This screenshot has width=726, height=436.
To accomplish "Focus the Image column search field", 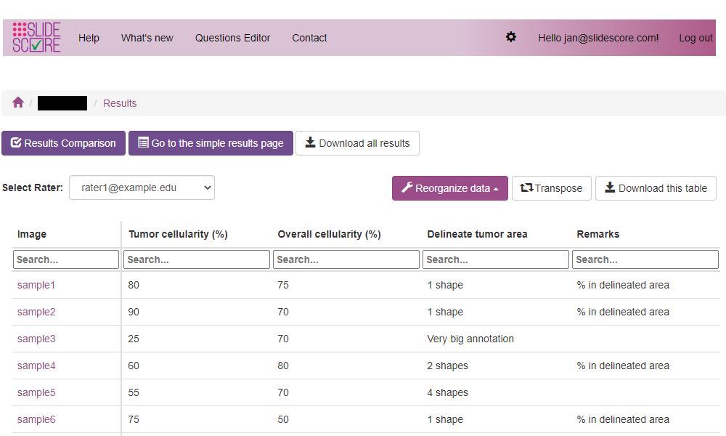I will [x=66, y=259].
